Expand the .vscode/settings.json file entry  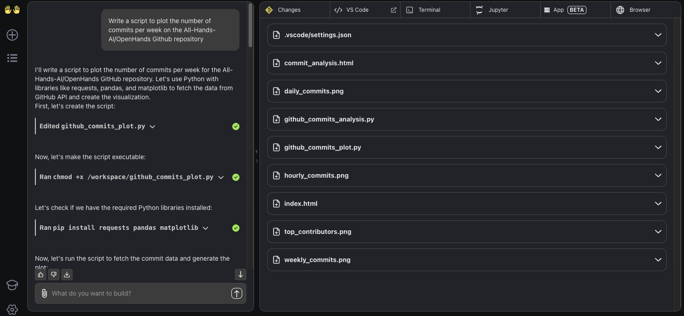pyautogui.click(x=658, y=35)
